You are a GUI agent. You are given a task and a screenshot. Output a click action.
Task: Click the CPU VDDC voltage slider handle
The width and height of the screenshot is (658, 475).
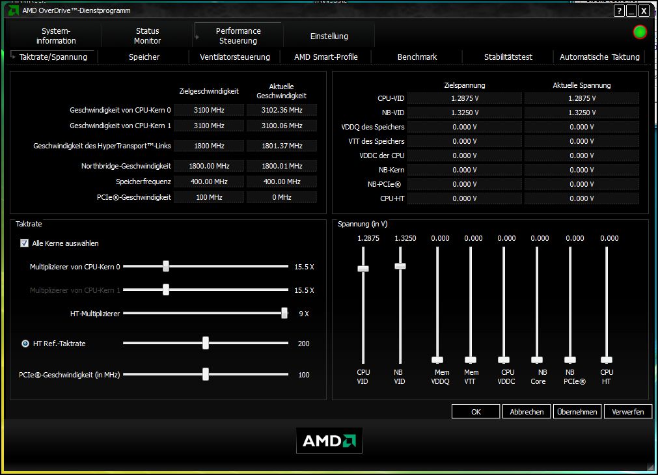(504, 360)
